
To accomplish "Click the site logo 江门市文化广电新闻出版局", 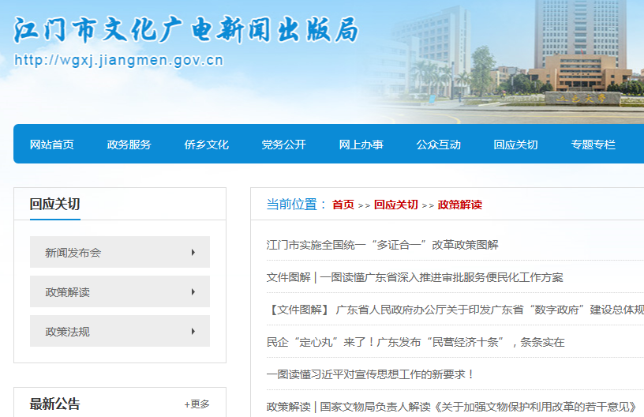I will point(186,30).
